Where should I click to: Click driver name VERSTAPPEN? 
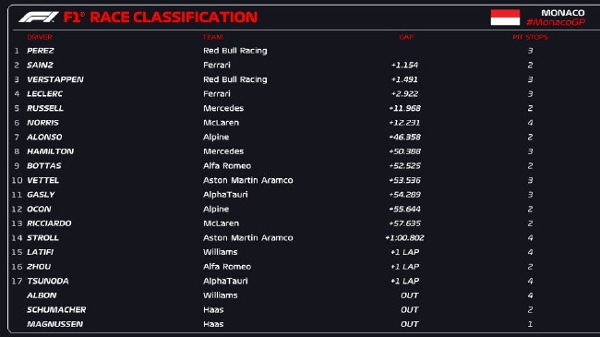[x=55, y=79]
